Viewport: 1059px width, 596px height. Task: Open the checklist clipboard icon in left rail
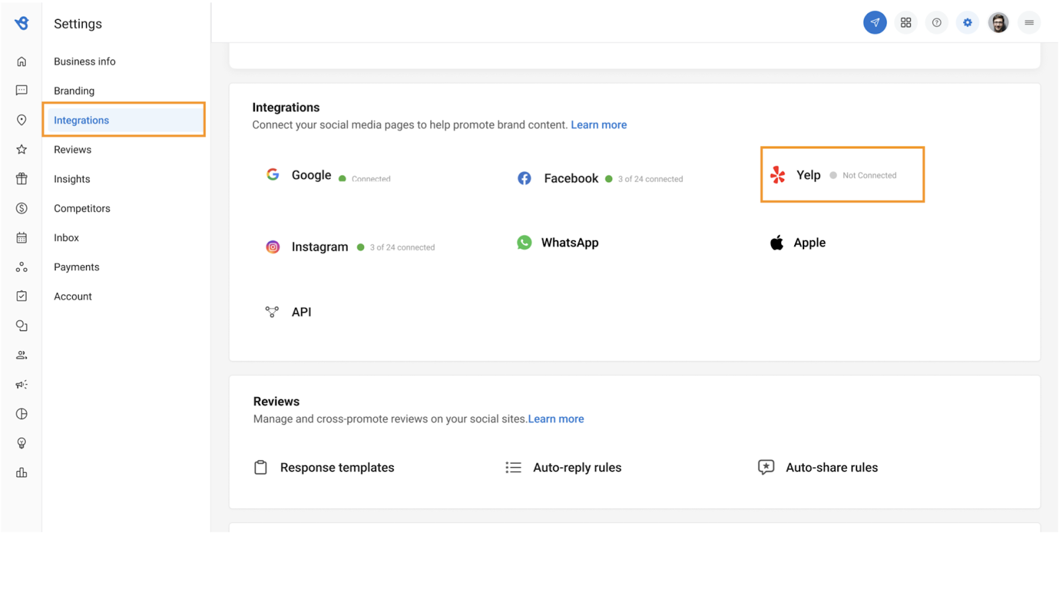22,296
